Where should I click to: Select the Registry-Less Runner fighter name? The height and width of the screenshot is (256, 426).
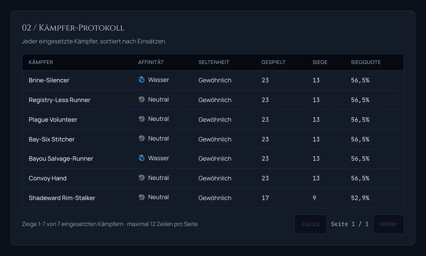tap(59, 100)
